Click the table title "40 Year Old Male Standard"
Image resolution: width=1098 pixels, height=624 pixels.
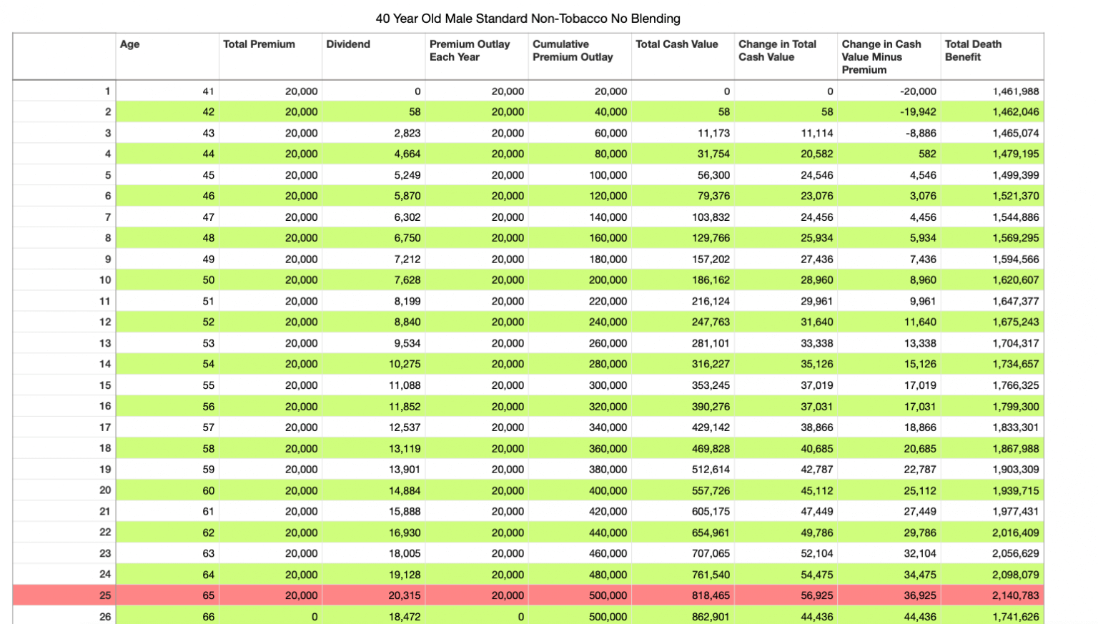(x=528, y=19)
